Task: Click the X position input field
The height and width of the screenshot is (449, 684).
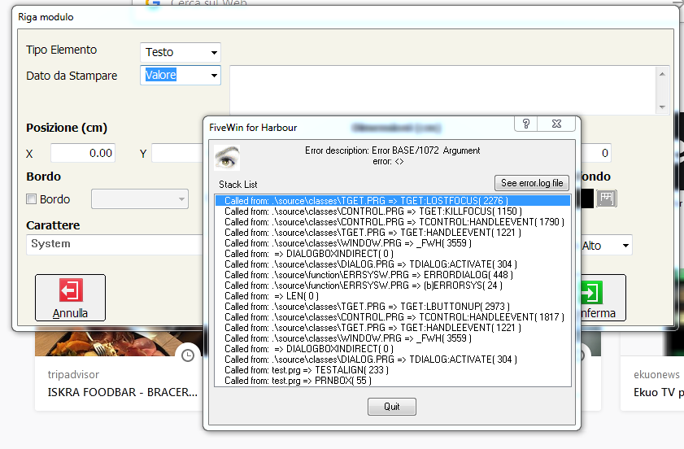Action: click(x=83, y=153)
